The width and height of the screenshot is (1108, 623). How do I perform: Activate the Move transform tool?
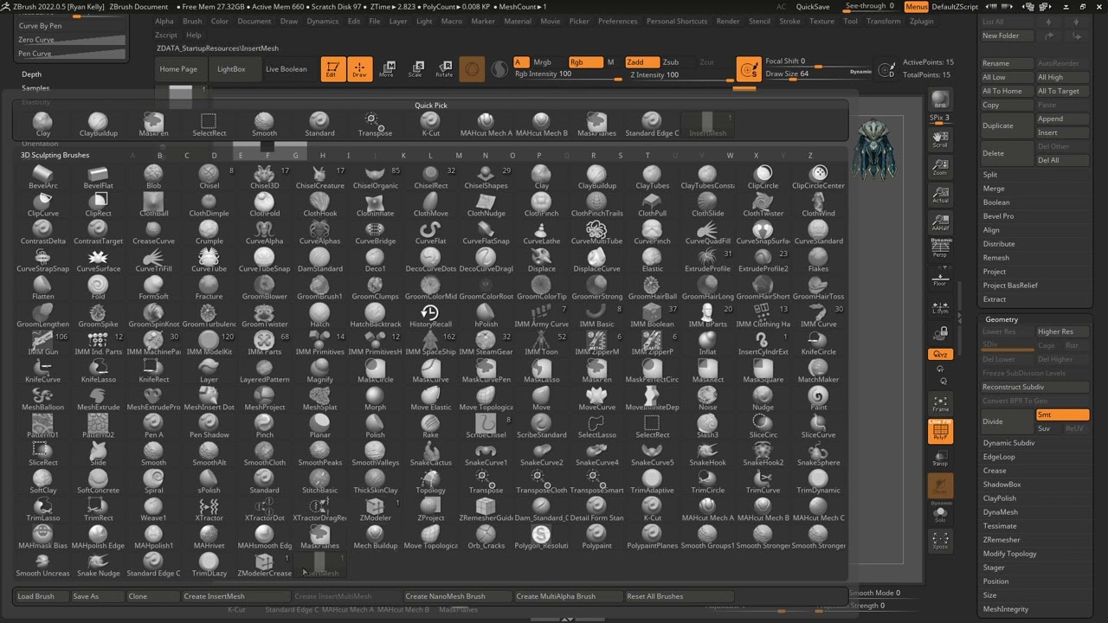pos(387,68)
